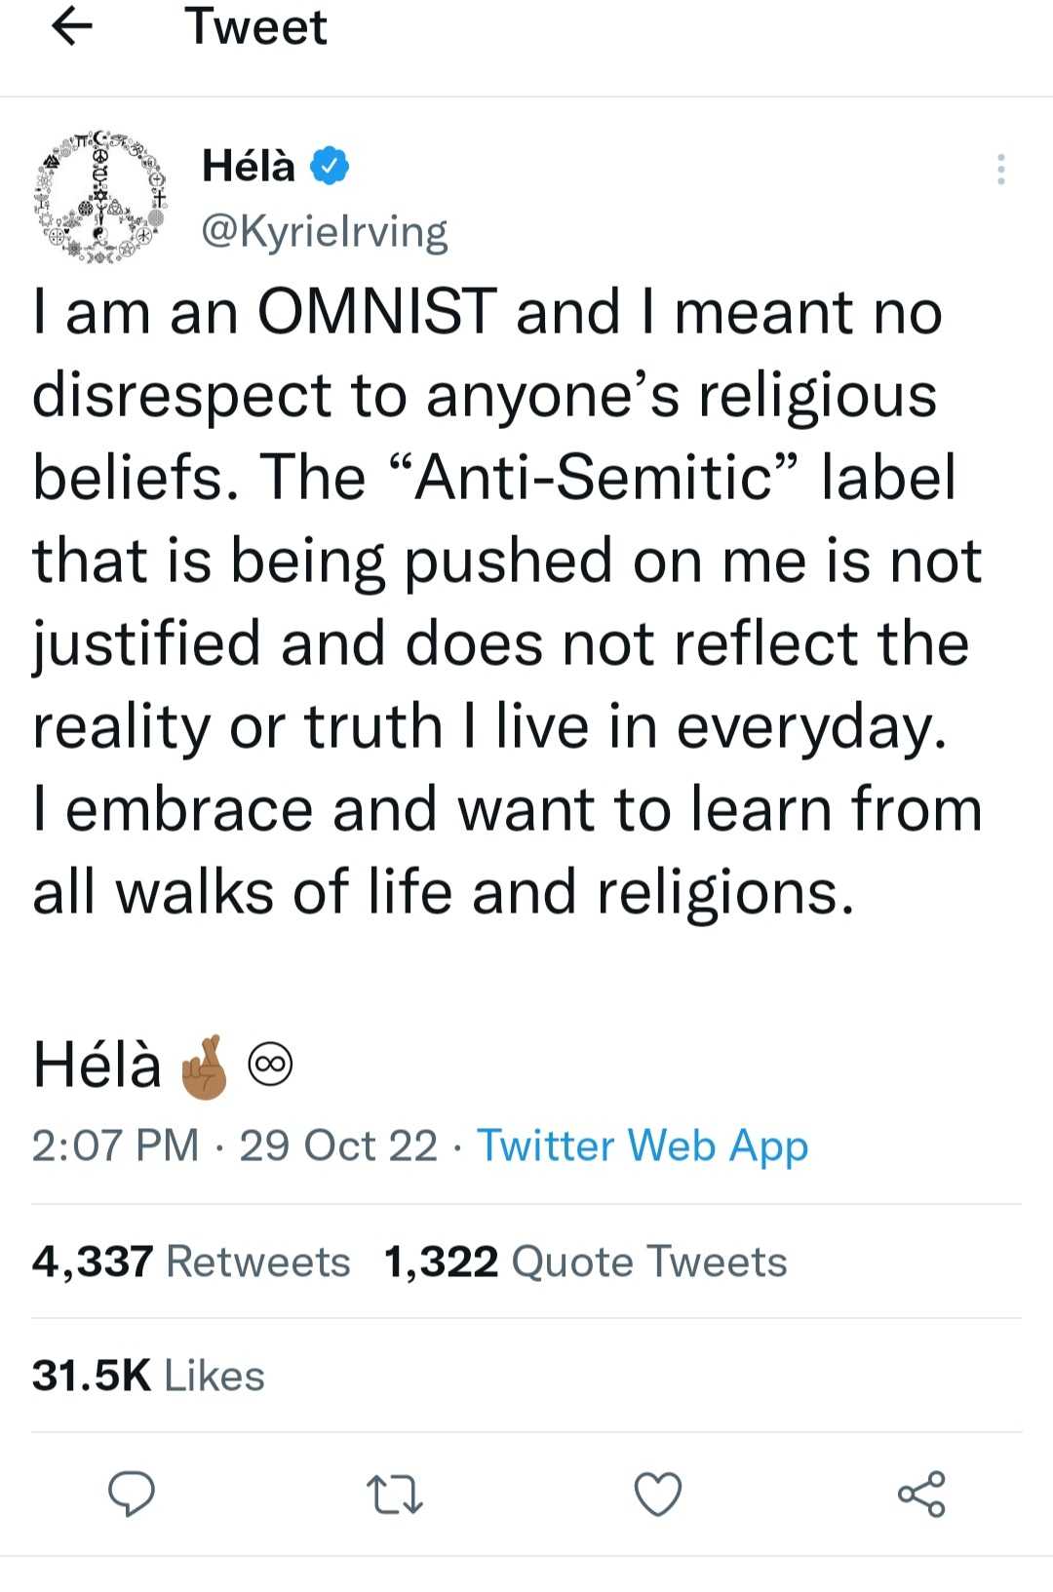Open the three-dot more options menu

click(1000, 170)
